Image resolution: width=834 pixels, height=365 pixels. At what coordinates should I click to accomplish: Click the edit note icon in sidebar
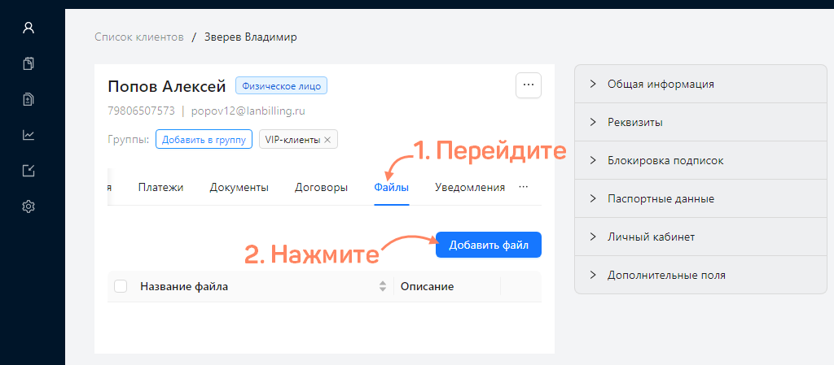pyautogui.click(x=29, y=171)
